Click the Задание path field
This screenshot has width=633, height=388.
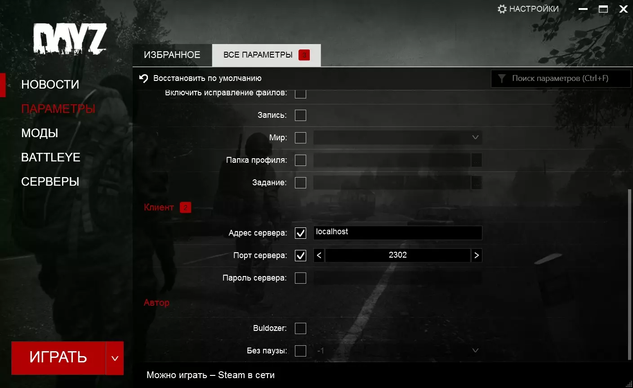pos(392,183)
